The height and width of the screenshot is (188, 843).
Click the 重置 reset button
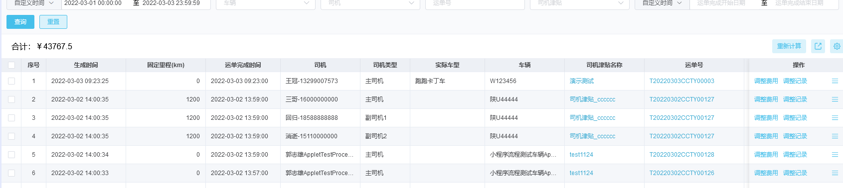pos(53,22)
